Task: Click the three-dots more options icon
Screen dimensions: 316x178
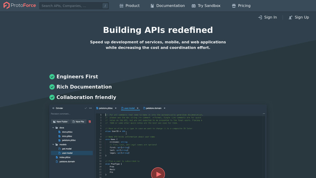Action: (x=90, y=108)
